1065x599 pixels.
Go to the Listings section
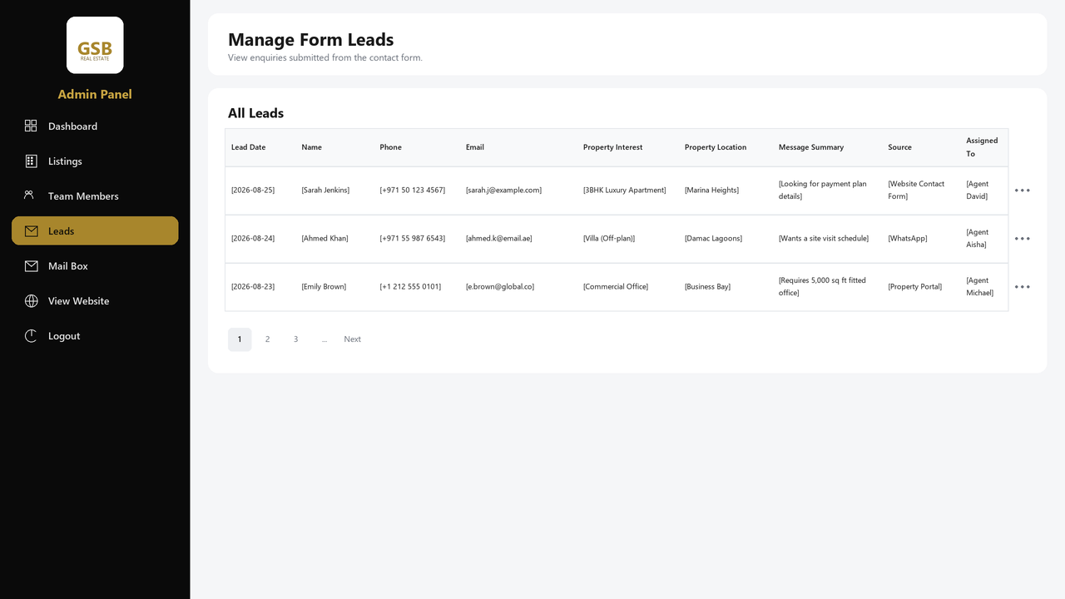point(95,161)
